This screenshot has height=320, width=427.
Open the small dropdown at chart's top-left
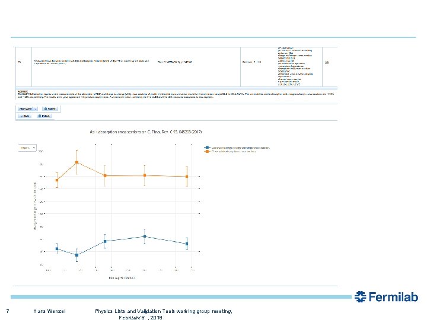point(27,148)
